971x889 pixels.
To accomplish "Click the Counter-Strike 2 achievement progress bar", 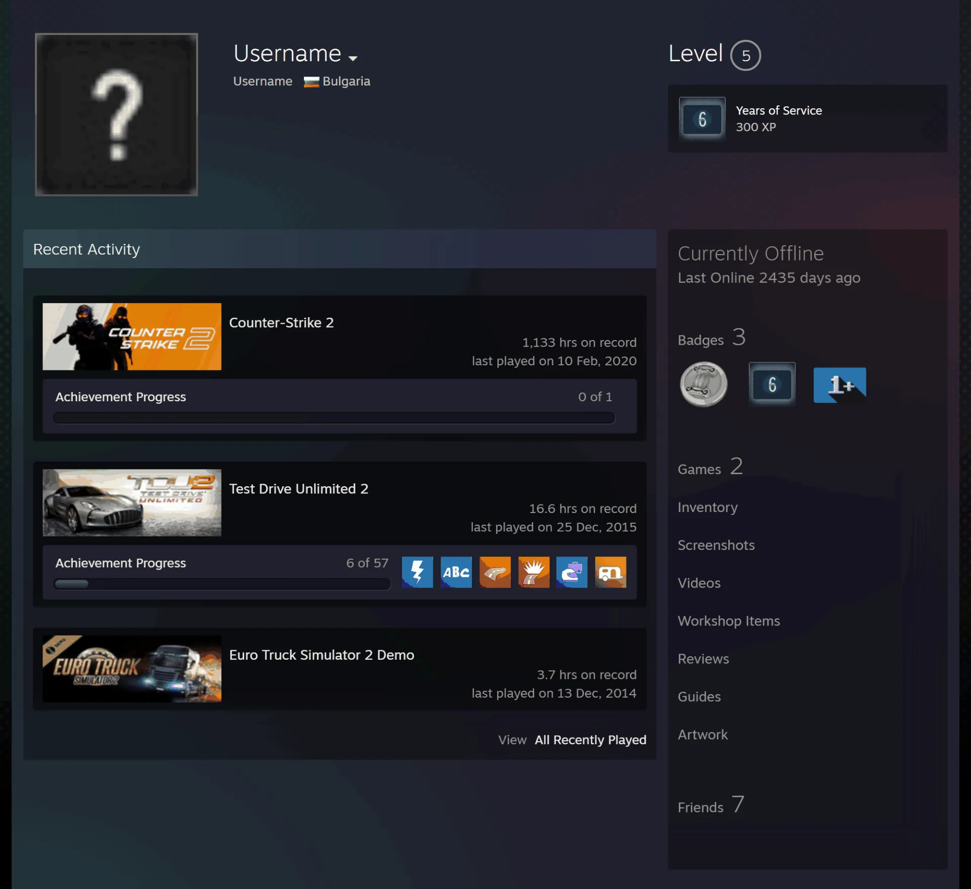I will (334, 418).
